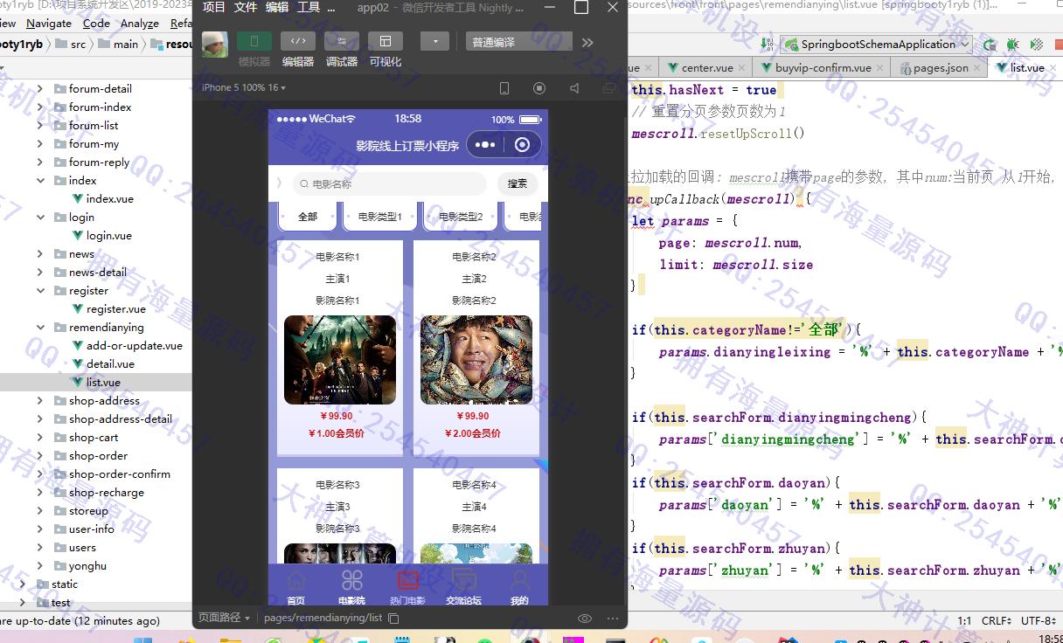
Task: Click the user avatar in DevTools toolbar
Action: tap(215, 45)
